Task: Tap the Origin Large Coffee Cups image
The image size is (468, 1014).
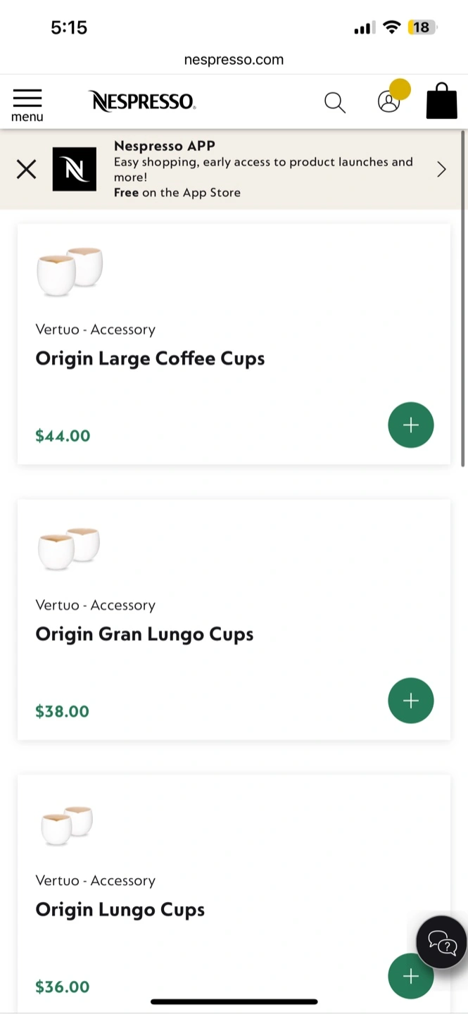Action: [70, 271]
